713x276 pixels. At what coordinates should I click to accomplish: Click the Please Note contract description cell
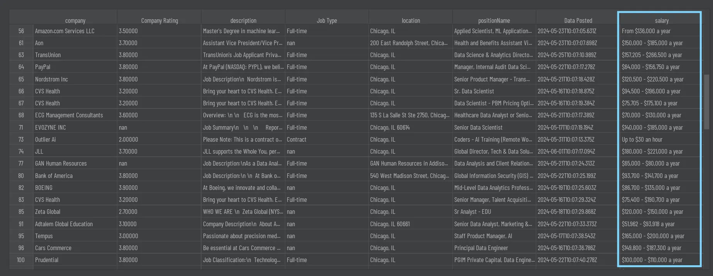[x=243, y=139]
